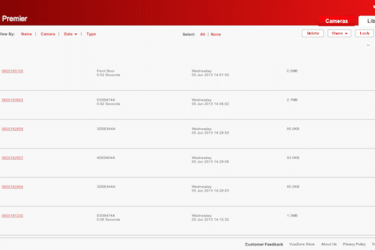Image resolution: width=375 pixels, height=250 pixels.
Task: Click the 0:06 Seconds duration text
Action: click(108, 220)
